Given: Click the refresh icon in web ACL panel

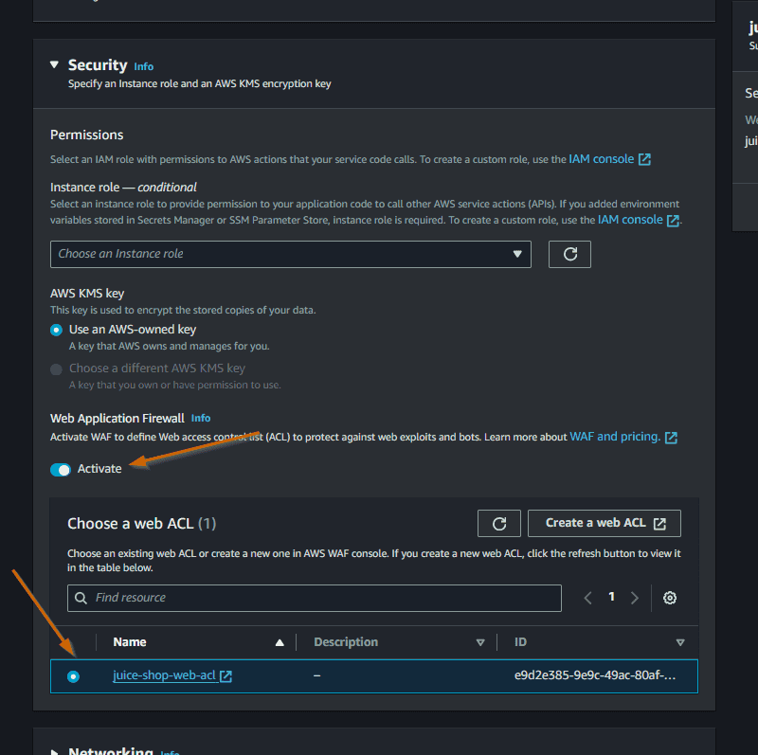Looking at the screenshot, I should [x=499, y=523].
